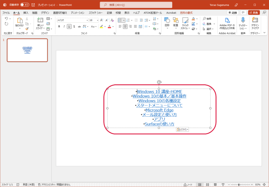269x187 pixels.
Task: Open the Design tab
Action: (x=45, y=13)
